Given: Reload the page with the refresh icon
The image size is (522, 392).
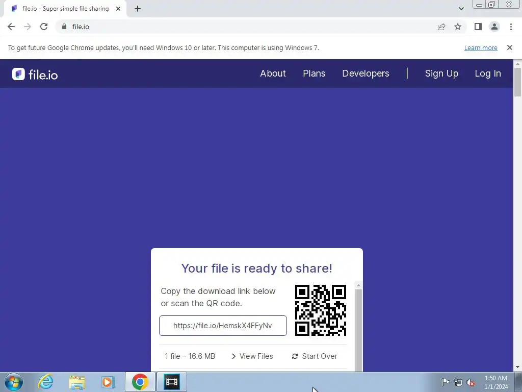Looking at the screenshot, I should tap(44, 27).
